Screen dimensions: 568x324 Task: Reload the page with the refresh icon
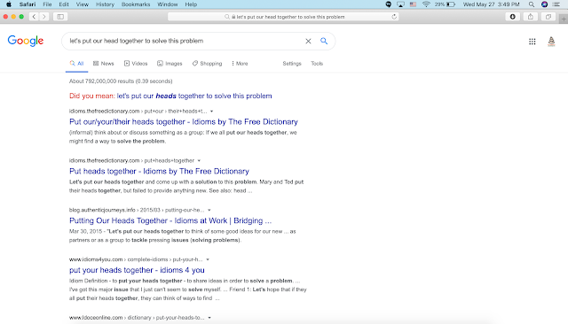tap(394, 17)
